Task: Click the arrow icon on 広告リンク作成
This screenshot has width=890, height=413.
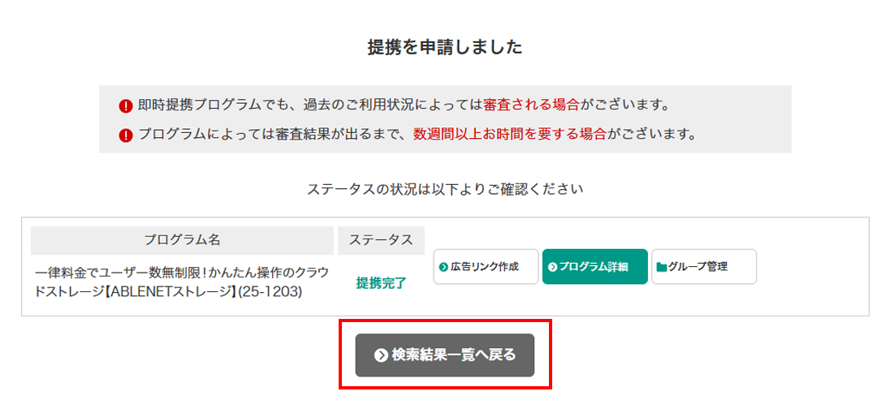Action: tap(444, 267)
